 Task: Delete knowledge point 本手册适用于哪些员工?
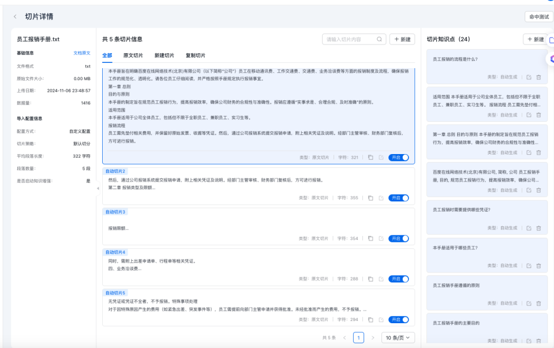(538, 265)
